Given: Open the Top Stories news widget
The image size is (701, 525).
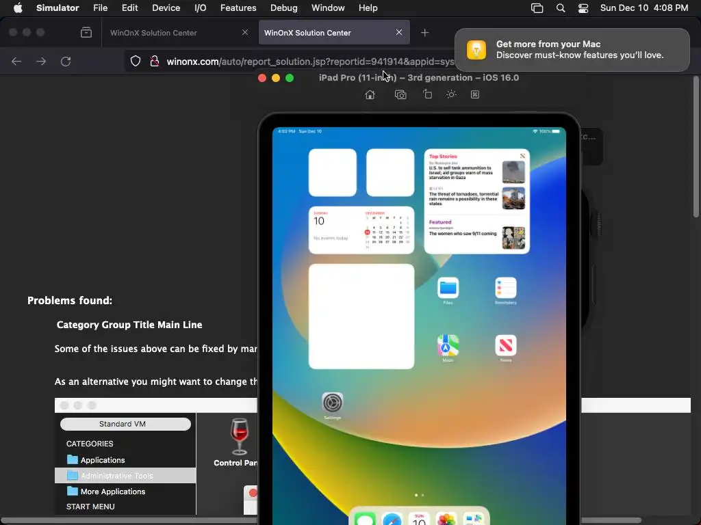Looking at the screenshot, I should tap(477, 202).
